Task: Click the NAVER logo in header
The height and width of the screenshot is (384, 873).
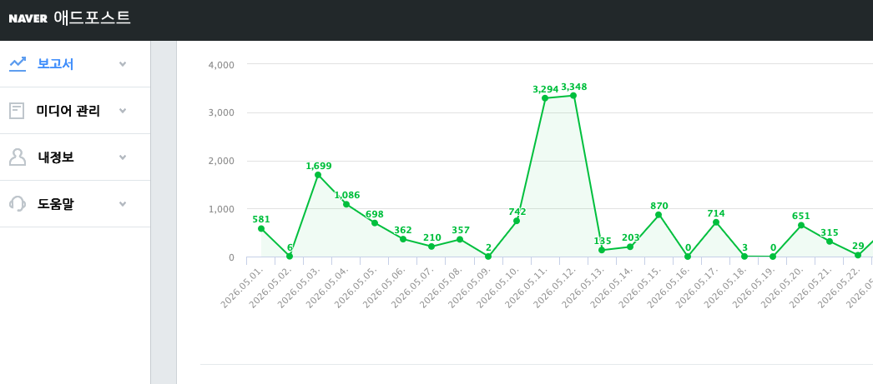Action: (28, 18)
